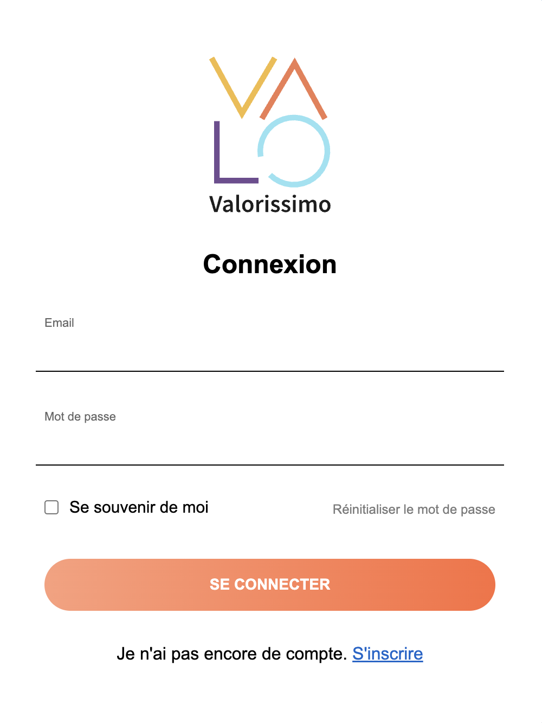The image size is (542, 723).
Task: Click the Email field label
Action: (59, 323)
